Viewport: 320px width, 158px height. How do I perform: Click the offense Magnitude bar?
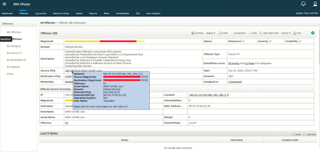coord(105,41)
